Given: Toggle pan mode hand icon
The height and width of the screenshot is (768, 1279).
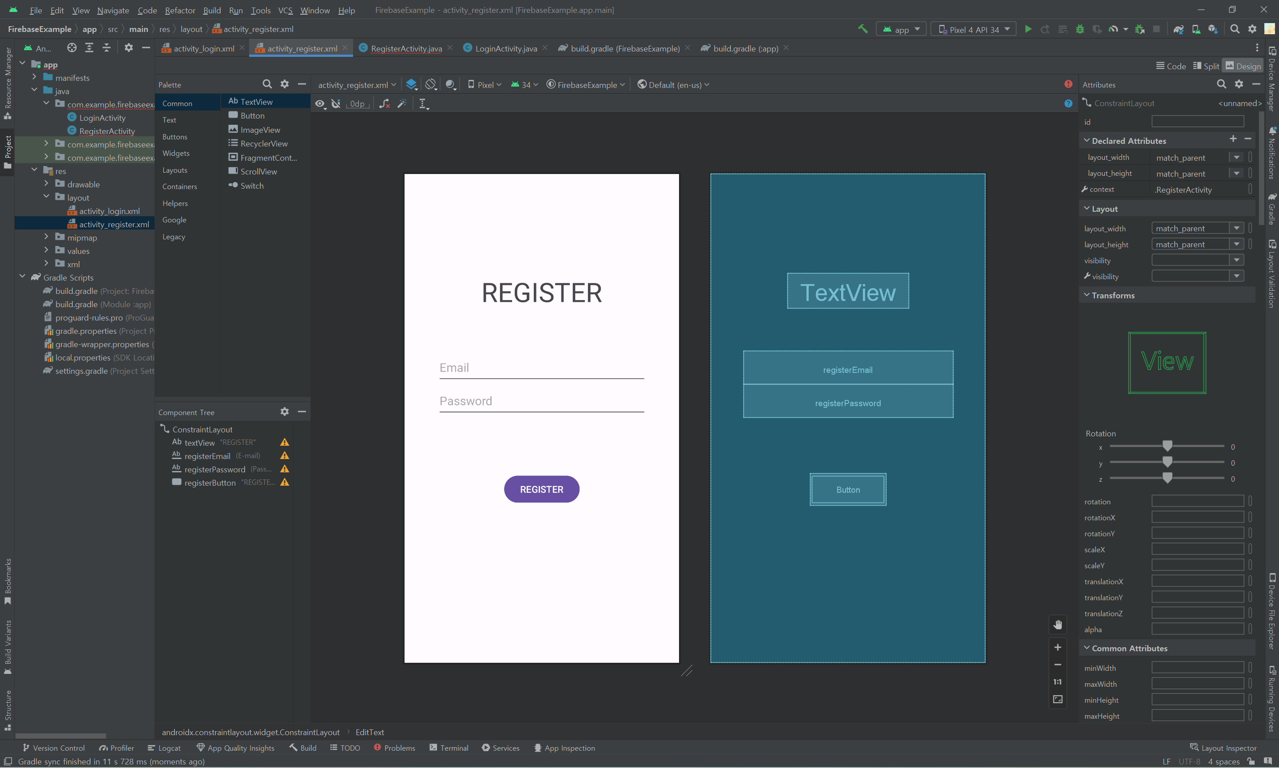Looking at the screenshot, I should 1057,625.
